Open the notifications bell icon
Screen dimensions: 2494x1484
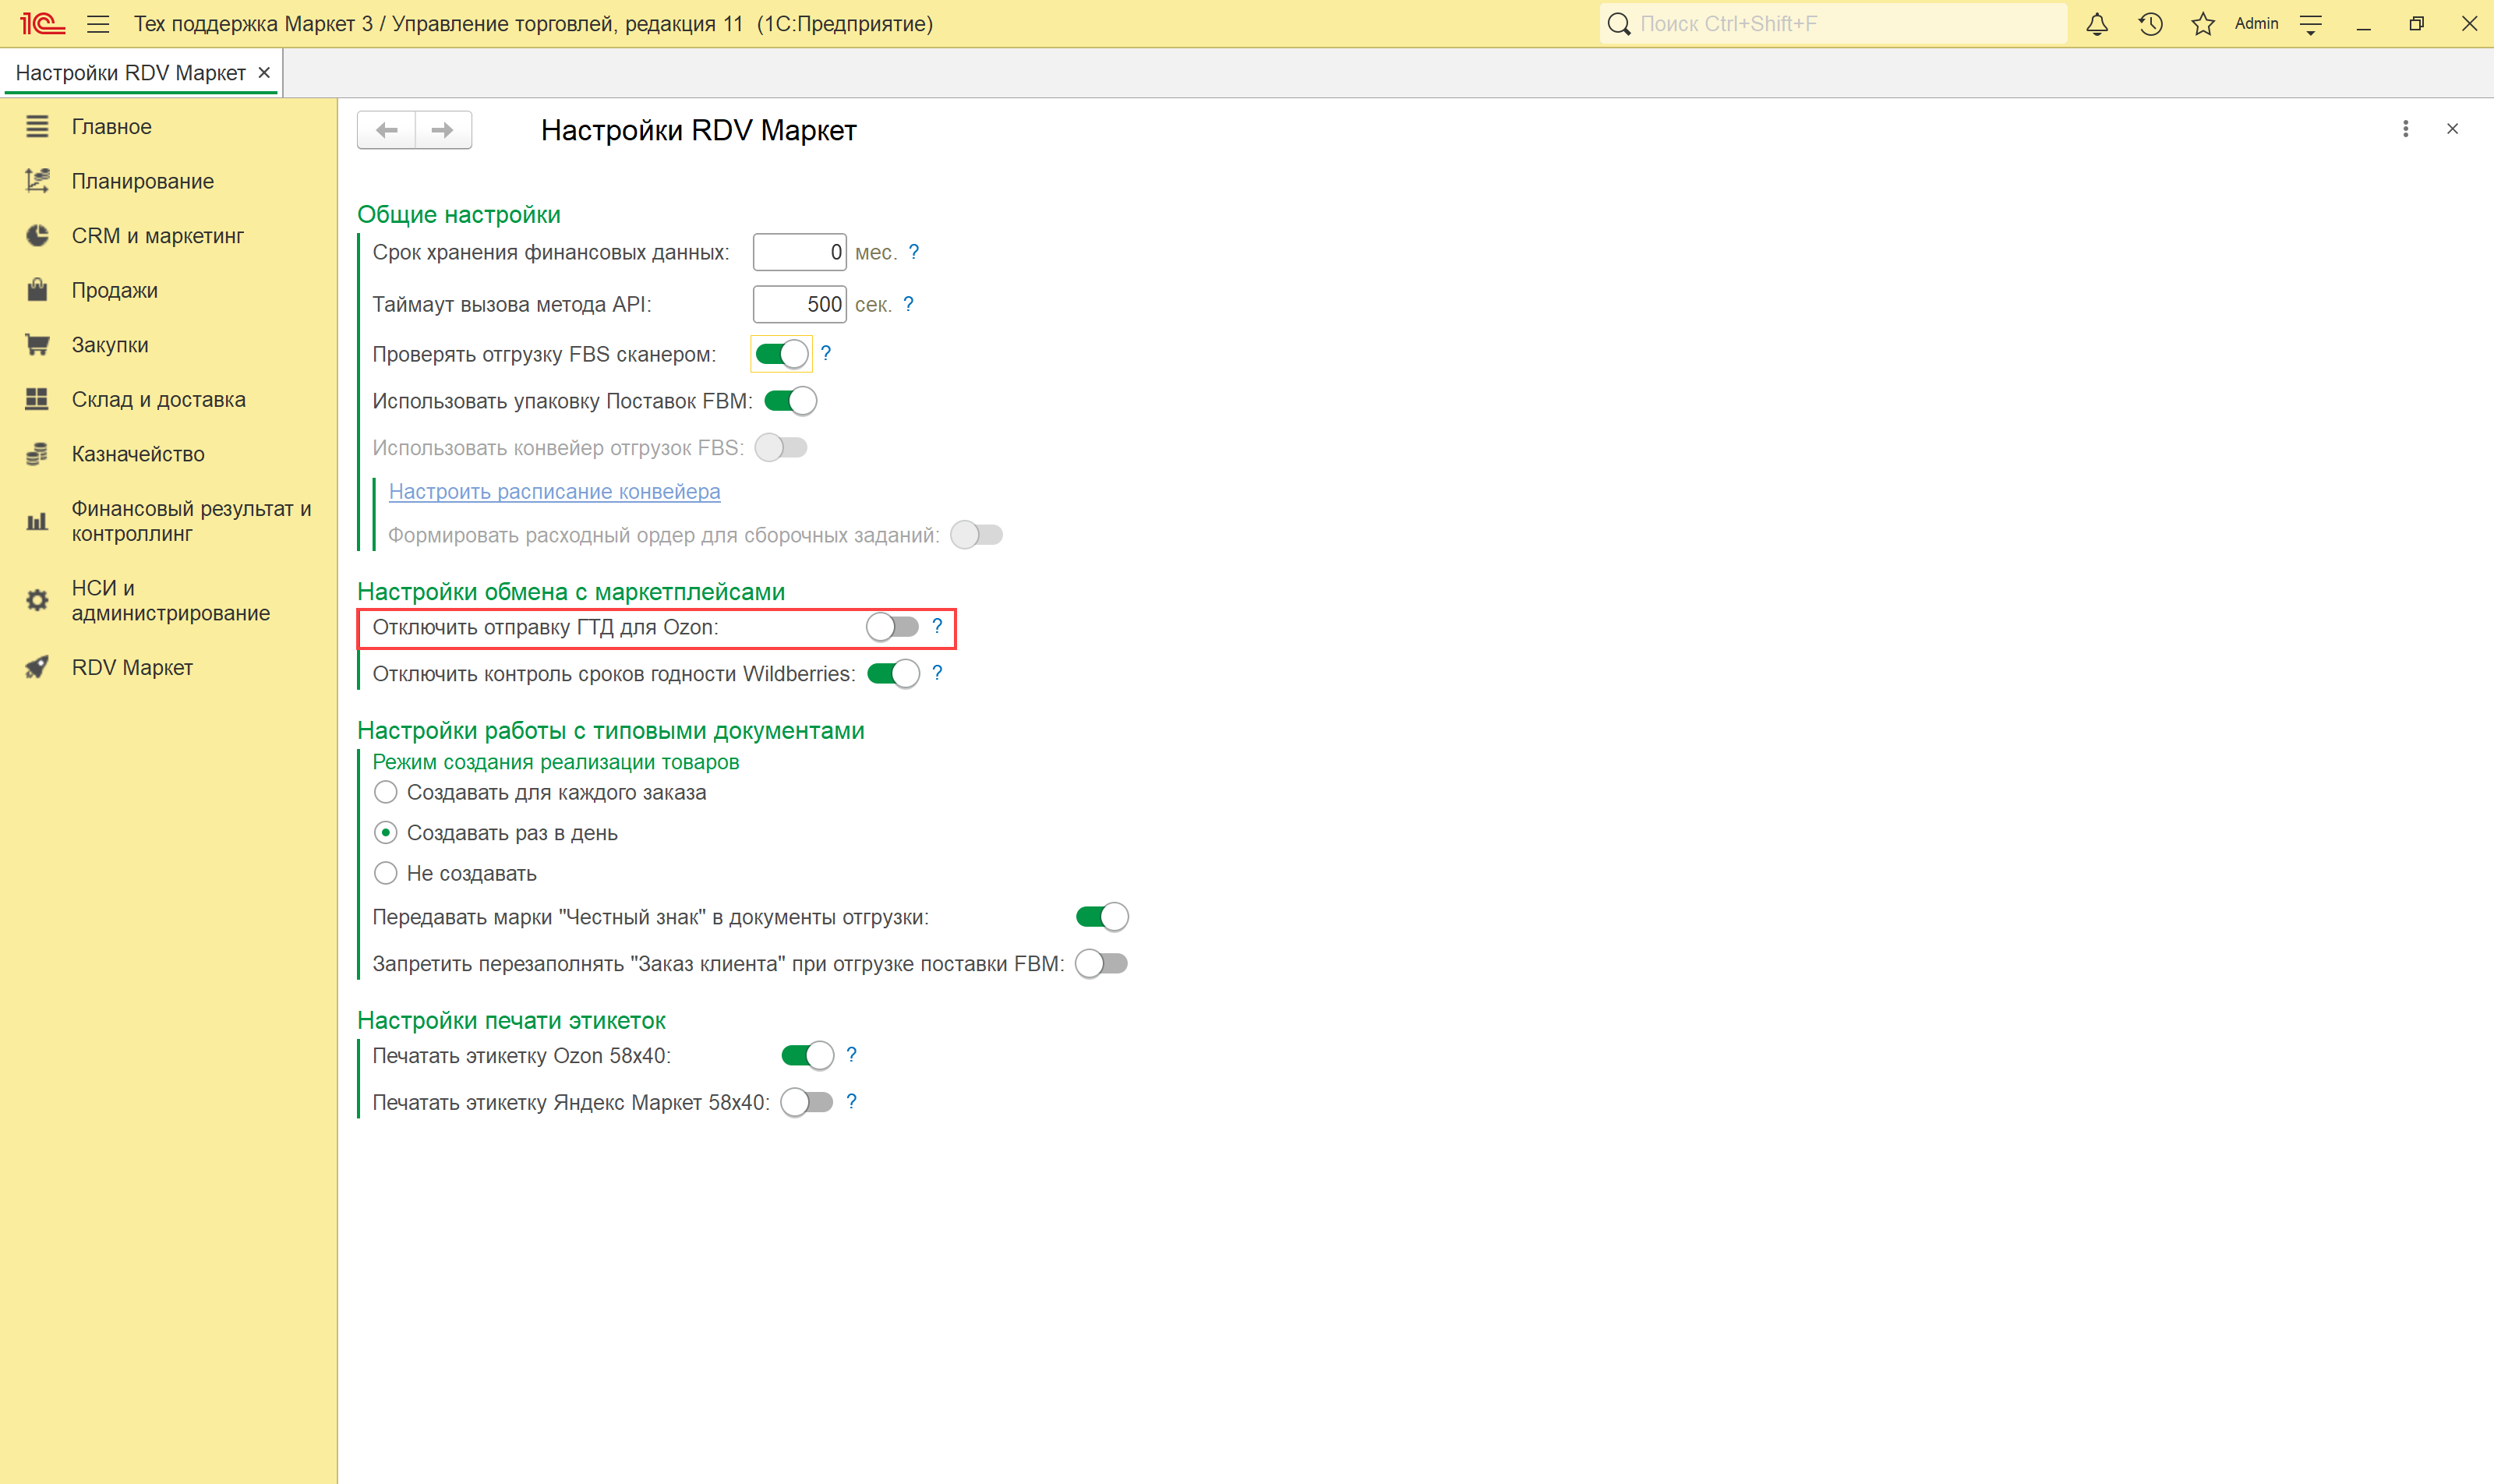[x=2097, y=24]
